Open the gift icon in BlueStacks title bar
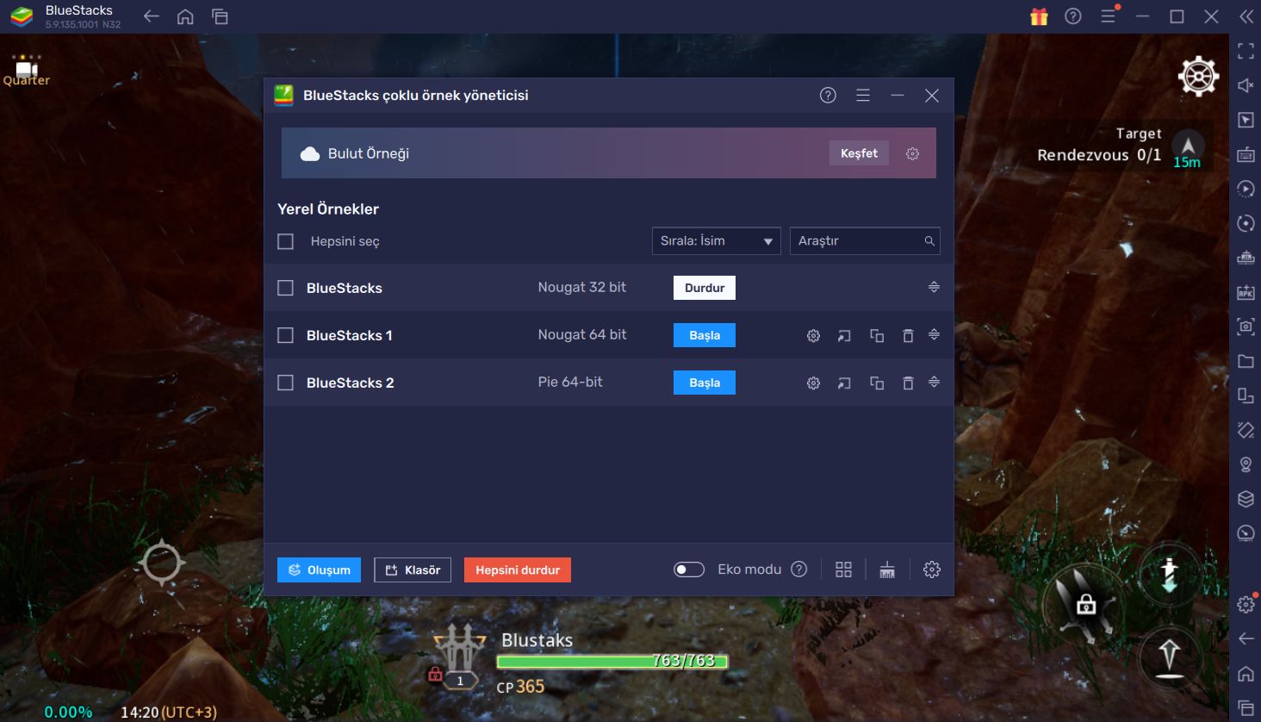Screen dimensions: 1261x722 coord(1039,16)
